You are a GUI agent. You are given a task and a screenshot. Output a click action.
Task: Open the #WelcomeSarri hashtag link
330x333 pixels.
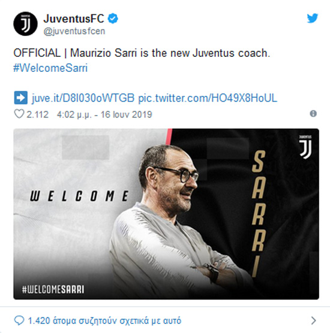coord(50,68)
